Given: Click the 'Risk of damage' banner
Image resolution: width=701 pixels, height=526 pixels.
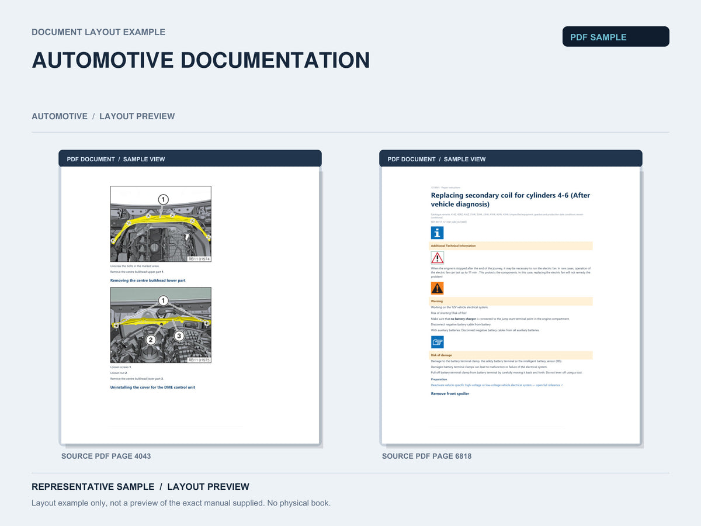Looking at the screenshot, I should pos(511,355).
